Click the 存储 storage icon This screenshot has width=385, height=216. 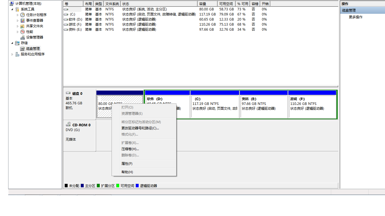(17, 43)
